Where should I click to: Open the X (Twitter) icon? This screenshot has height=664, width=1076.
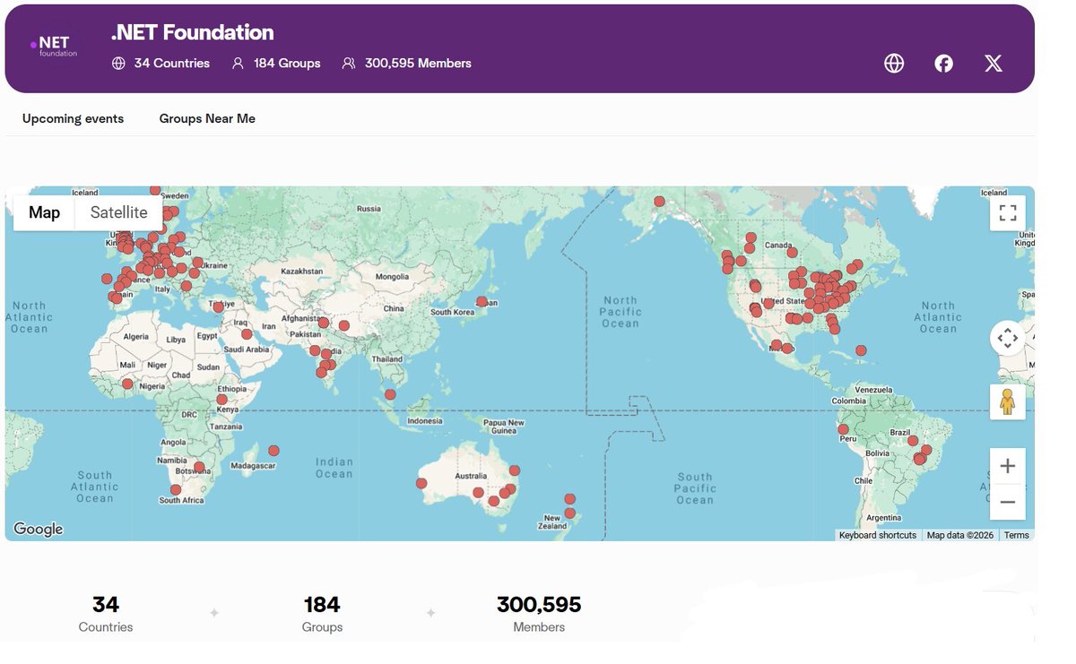(994, 63)
